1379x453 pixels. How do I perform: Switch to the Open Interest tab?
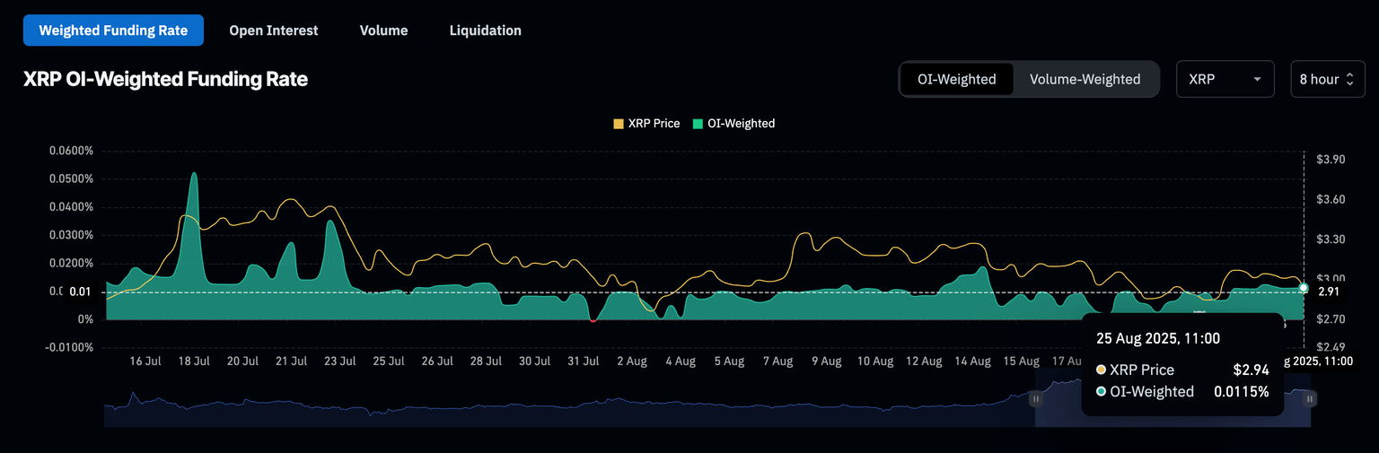coord(273,30)
